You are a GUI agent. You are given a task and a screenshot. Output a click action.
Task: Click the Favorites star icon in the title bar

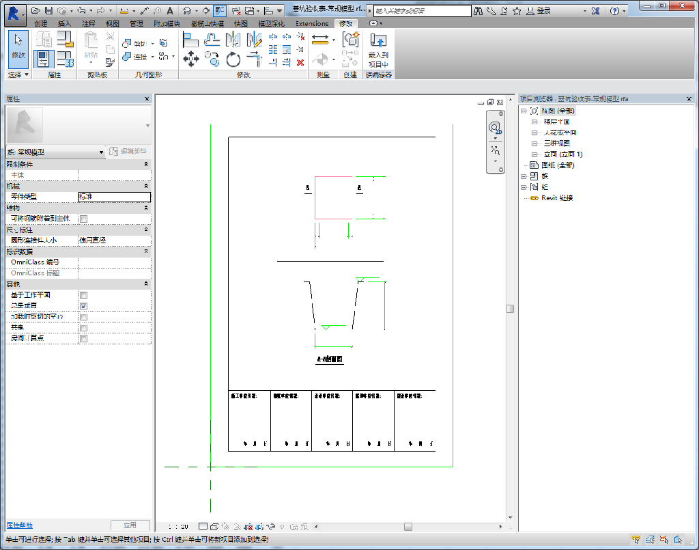(x=517, y=11)
